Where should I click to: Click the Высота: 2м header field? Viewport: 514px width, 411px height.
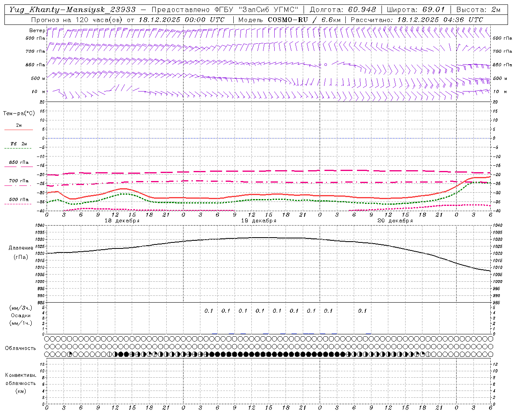pos(478,10)
